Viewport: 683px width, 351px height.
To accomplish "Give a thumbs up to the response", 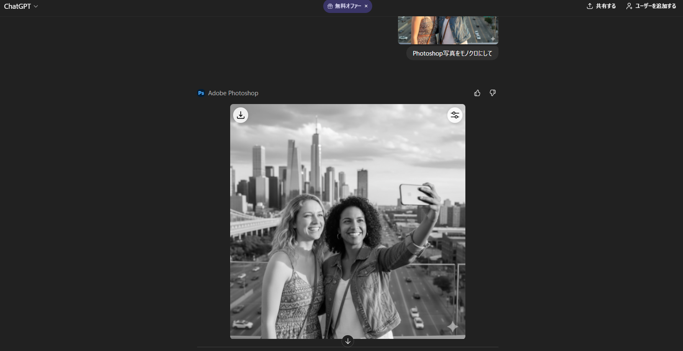I will (x=477, y=93).
